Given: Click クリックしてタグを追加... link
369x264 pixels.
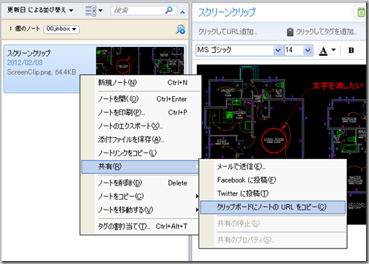Looking at the screenshot, I should click(x=327, y=32).
